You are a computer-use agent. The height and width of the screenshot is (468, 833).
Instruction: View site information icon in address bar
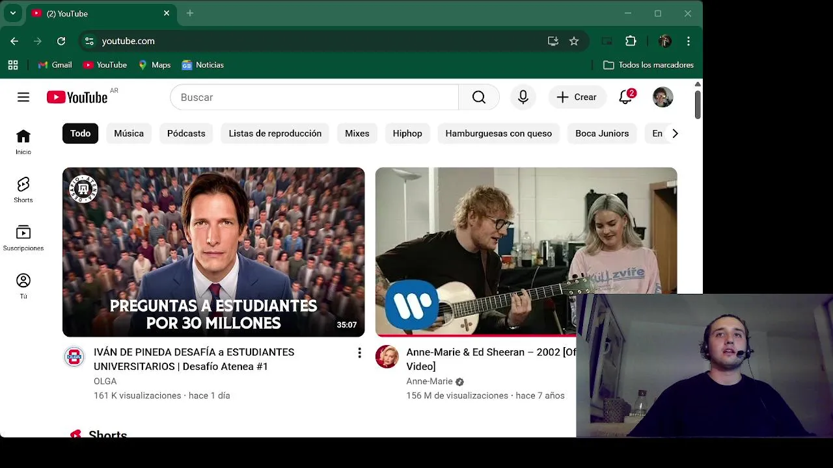[x=89, y=41]
